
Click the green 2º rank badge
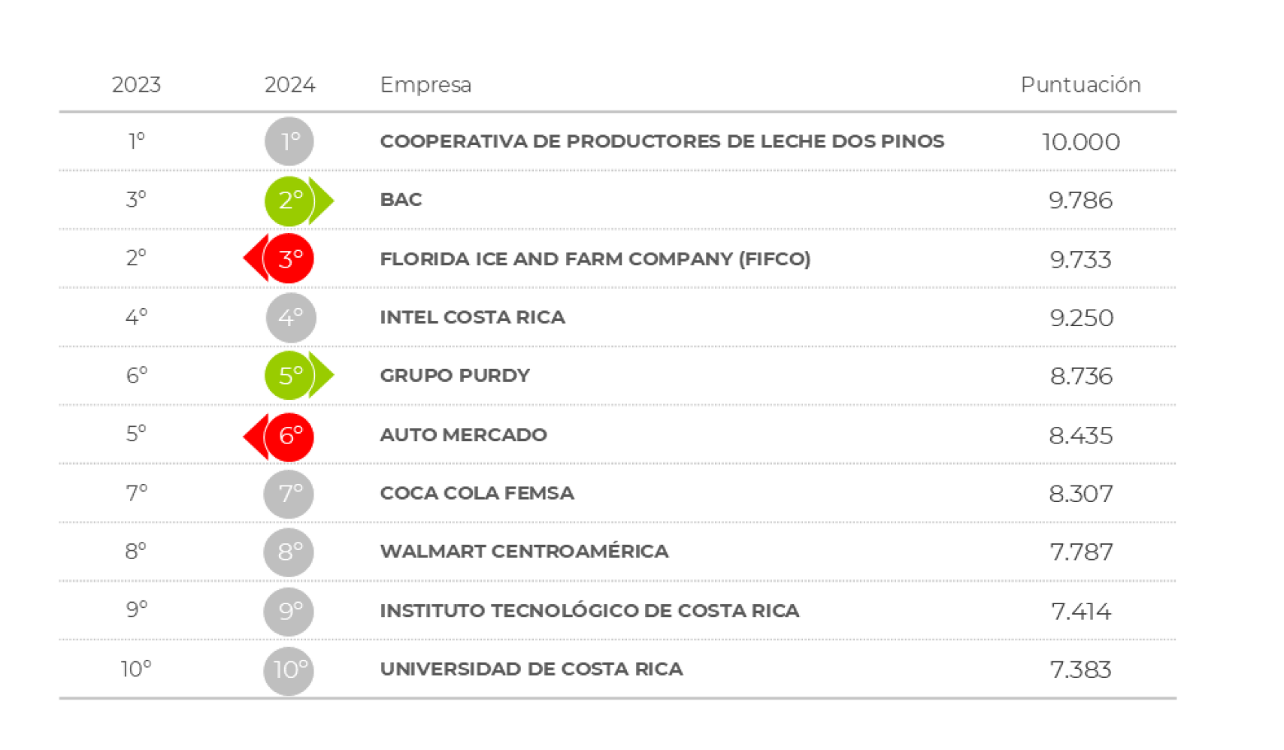click(290, 201)
